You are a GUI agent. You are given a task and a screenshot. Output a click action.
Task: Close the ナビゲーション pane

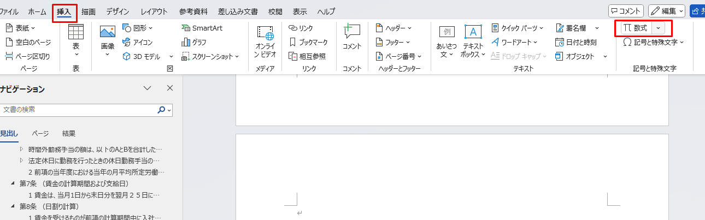coord(169,88)
